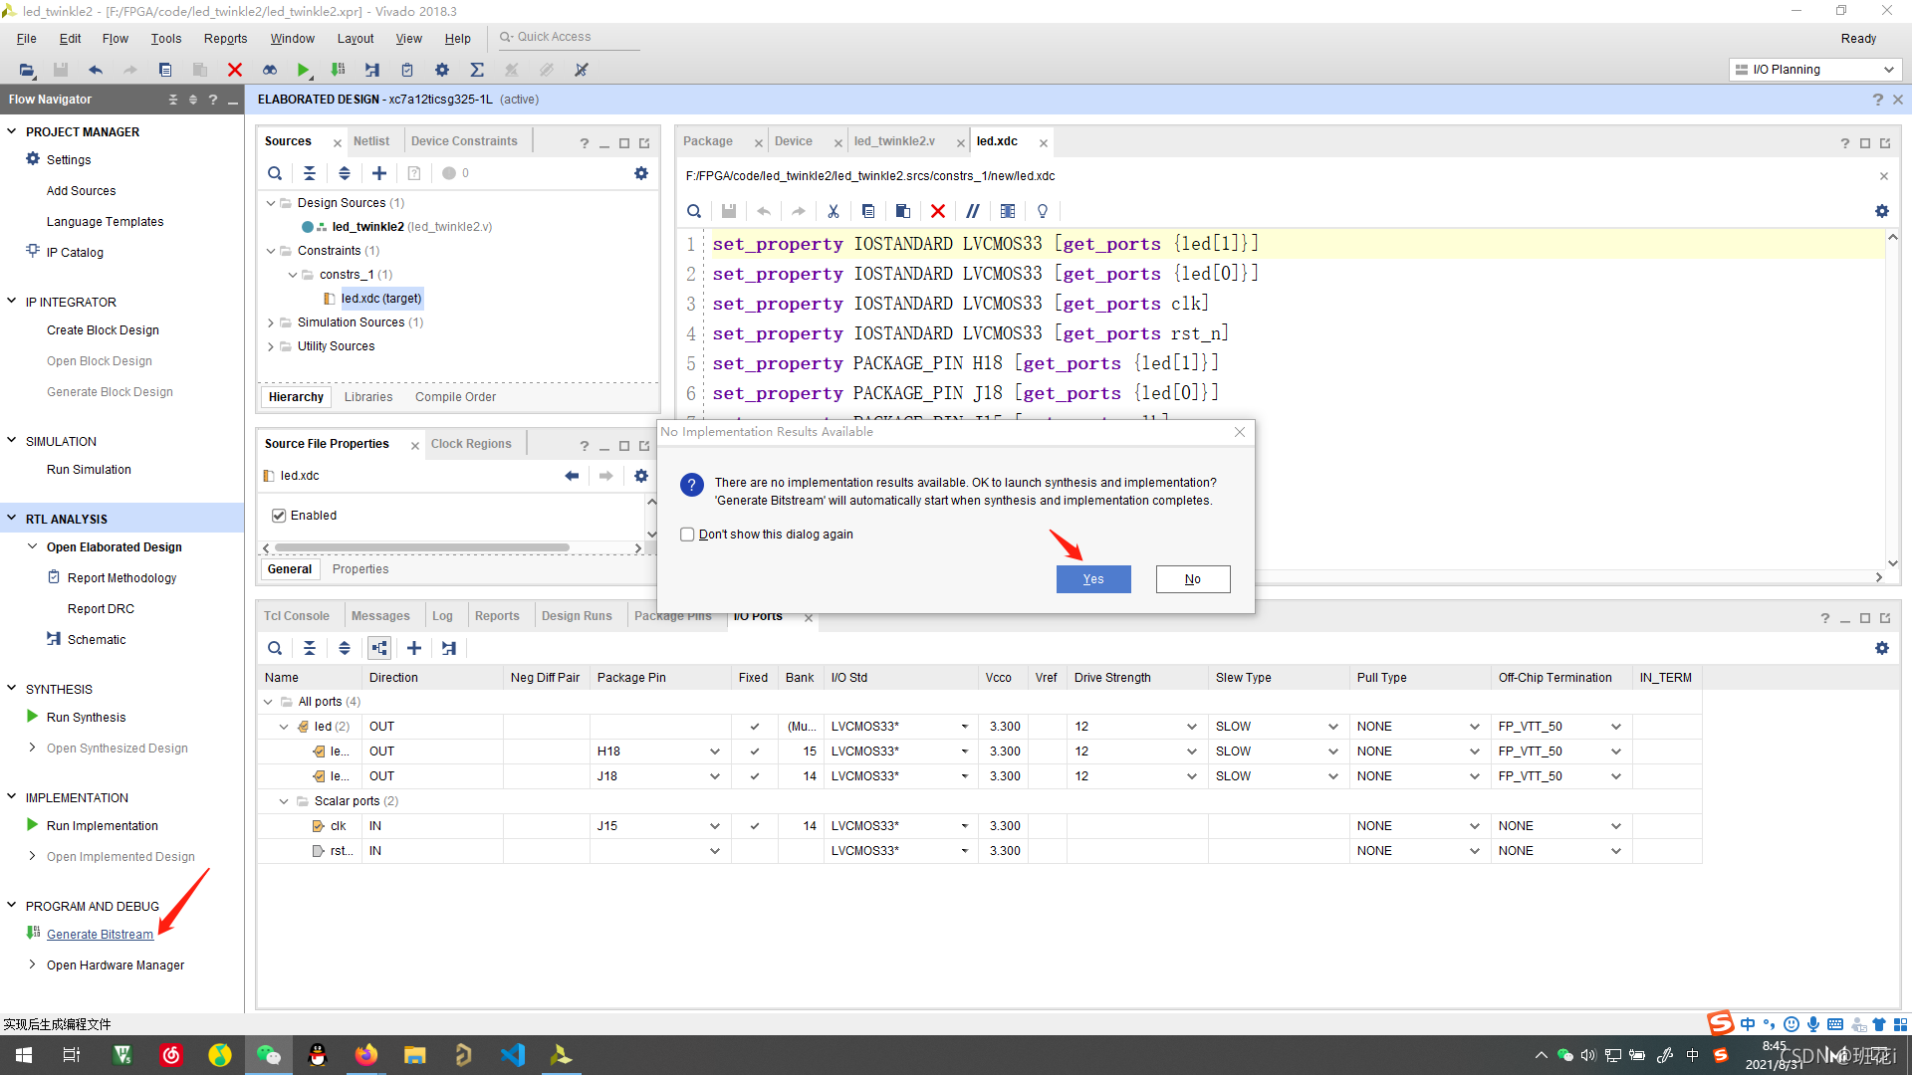This screenshot has width=1912, height=1075.
Task: Click the Run Synthesis play icon
Action: coord(32,717)
